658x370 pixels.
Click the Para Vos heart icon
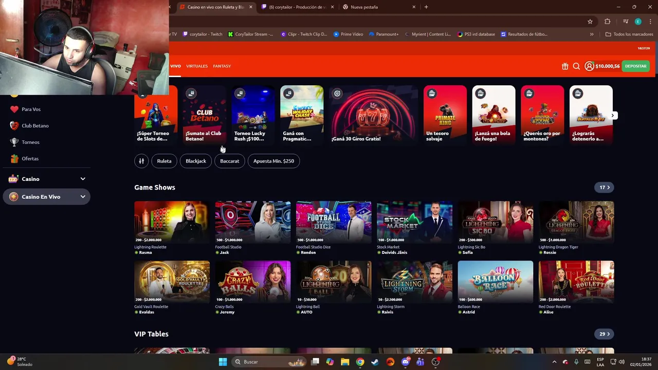(14, 109)
